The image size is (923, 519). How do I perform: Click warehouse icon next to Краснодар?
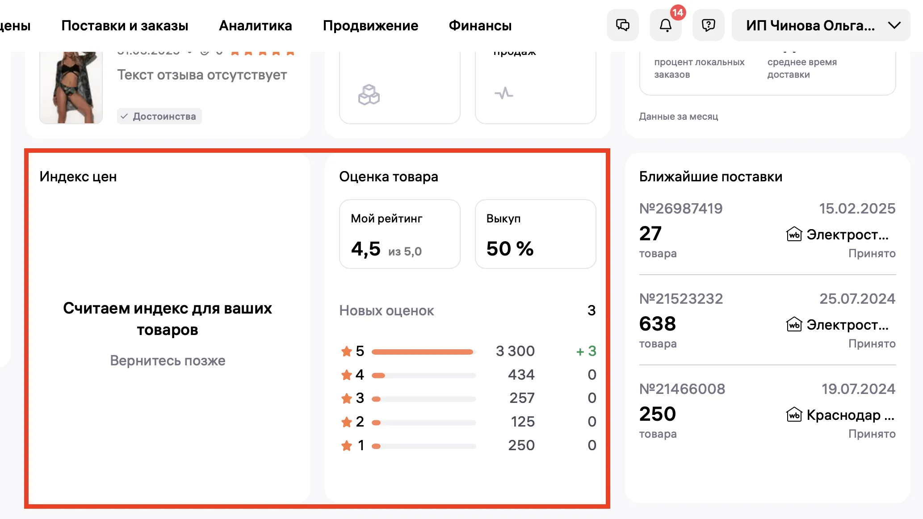794,415
